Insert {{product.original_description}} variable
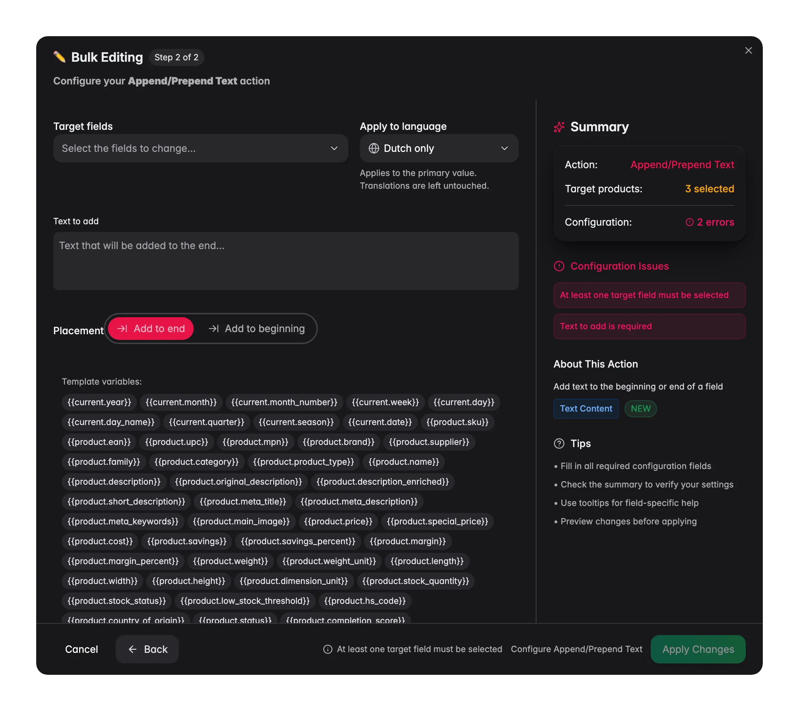This screenshot has width=799, height=711. [238, 482]
